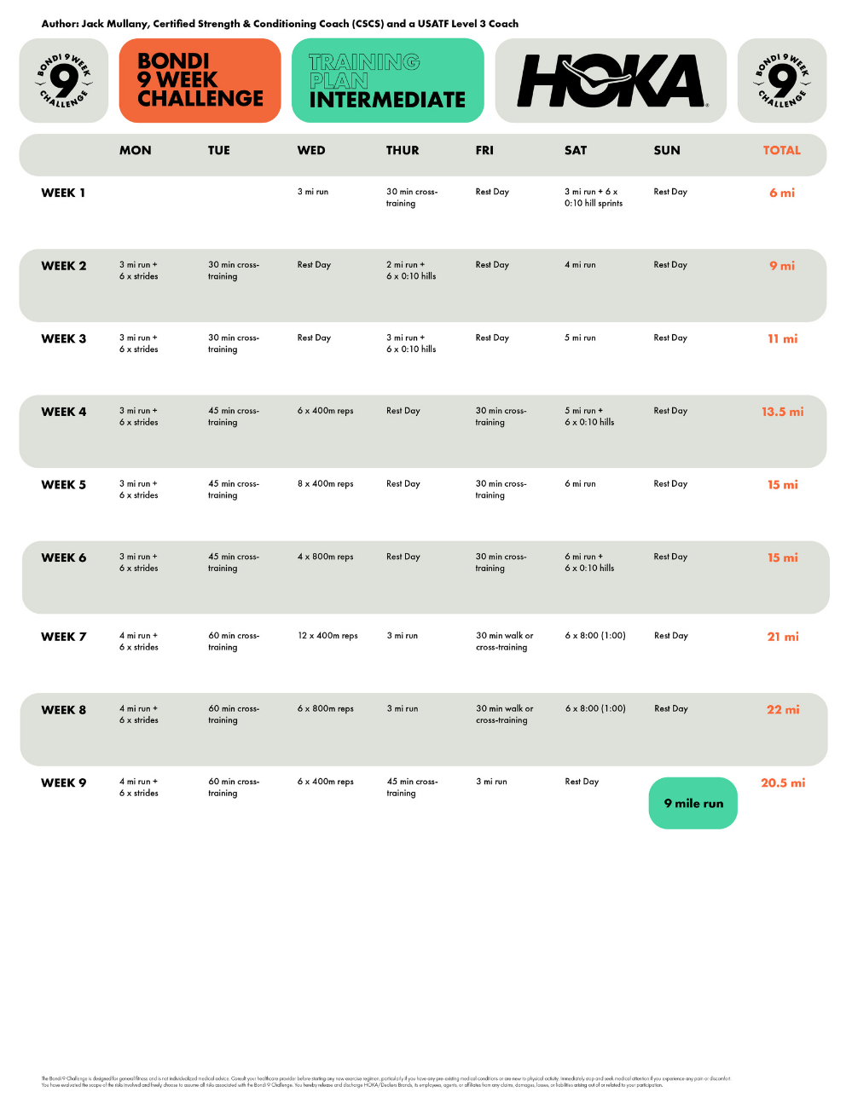Select the 4 x 800m reps workout
Image resolution: width=846 pixels, height=1097 pixels.
pos(325,557)
